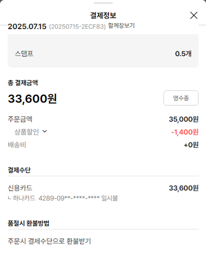Viewport: 206px width, 274px height.
Task: Click 주문시 결제수단으로 환불받기 text
Action: click(x=49, y=241)
